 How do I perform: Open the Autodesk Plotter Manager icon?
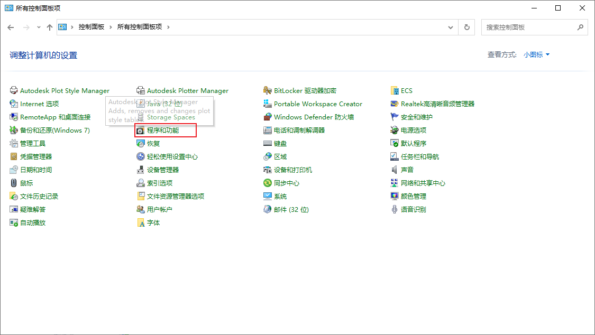tap(141, 90)
